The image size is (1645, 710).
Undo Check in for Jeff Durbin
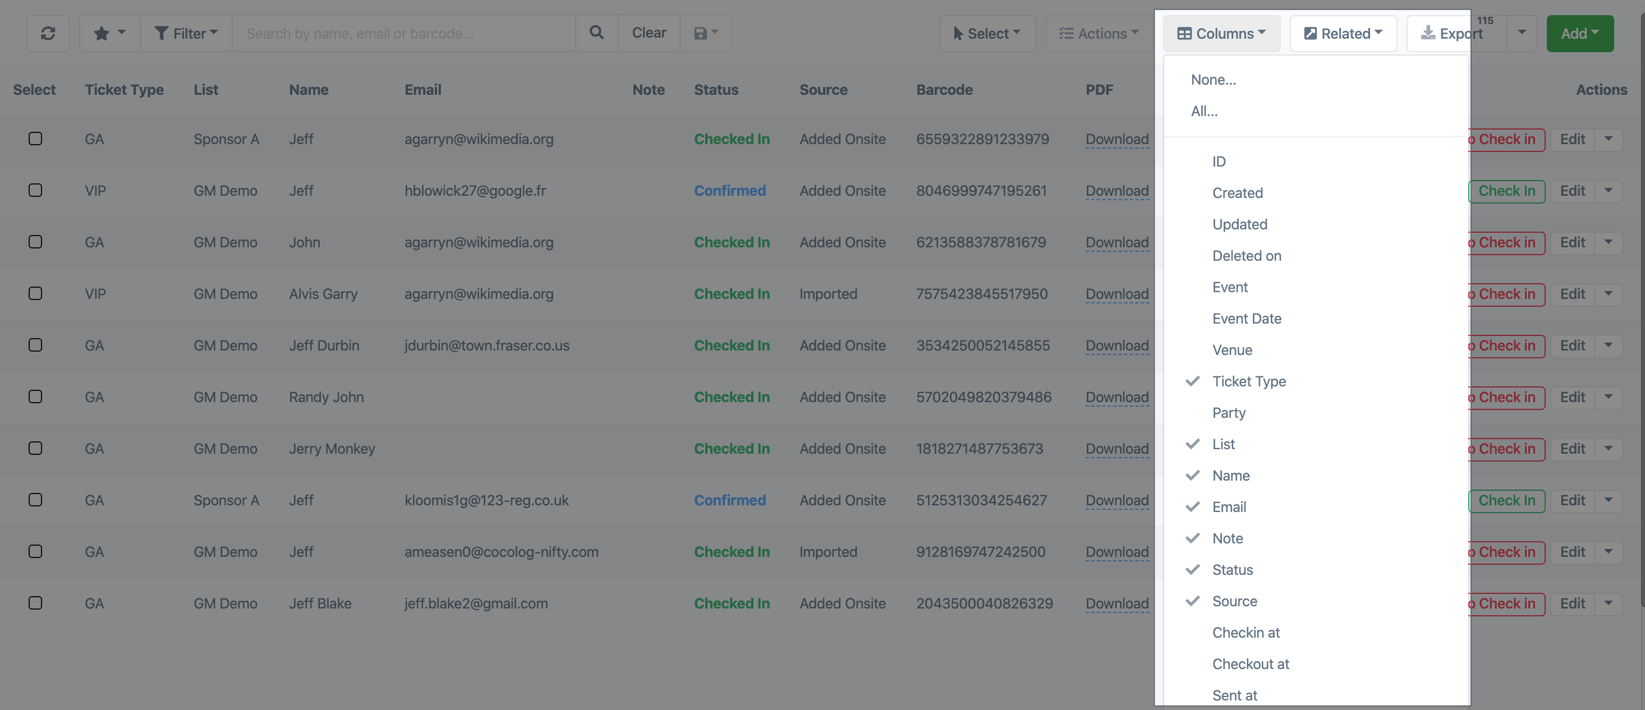[x=1507, y=346]
